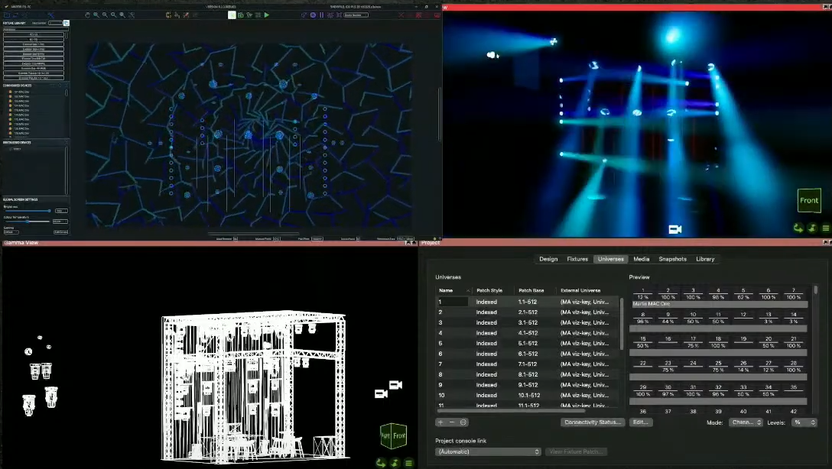Open the Levels percent dropdown
Screen dimensions: 832x469
pos(804,422)
